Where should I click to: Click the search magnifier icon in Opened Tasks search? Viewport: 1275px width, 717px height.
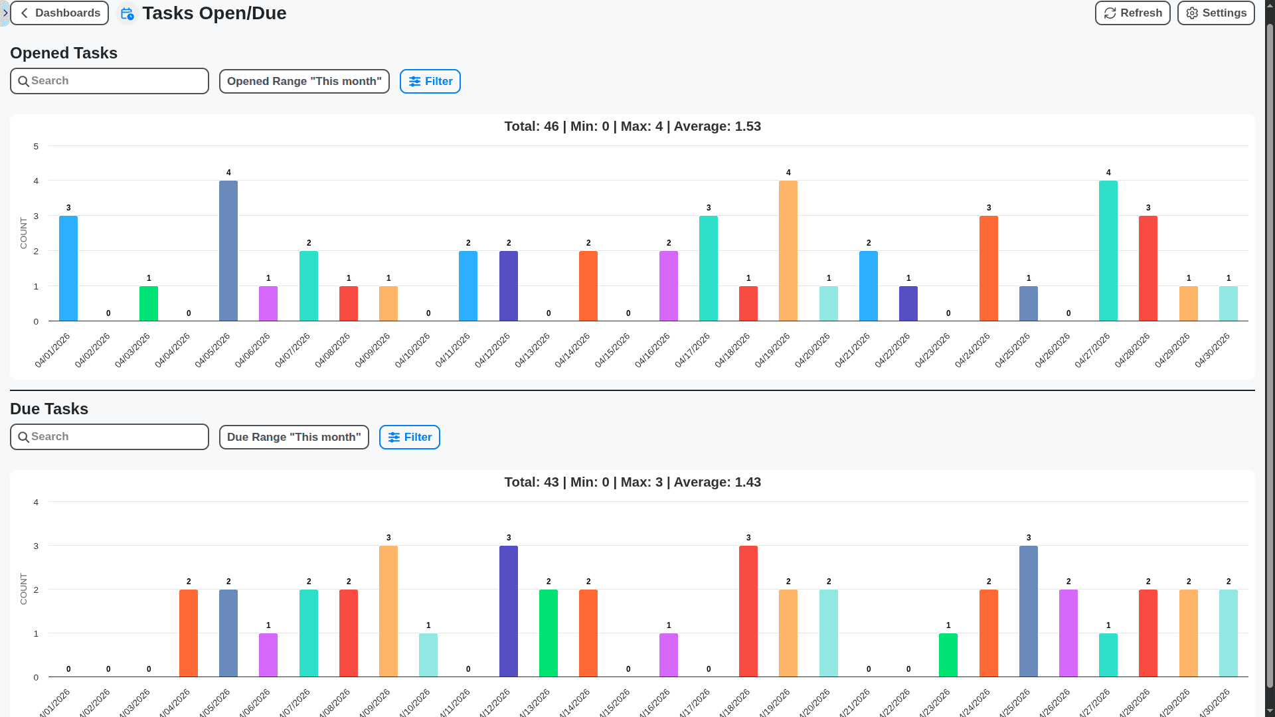pyautogui.click(x=24, y=81)
